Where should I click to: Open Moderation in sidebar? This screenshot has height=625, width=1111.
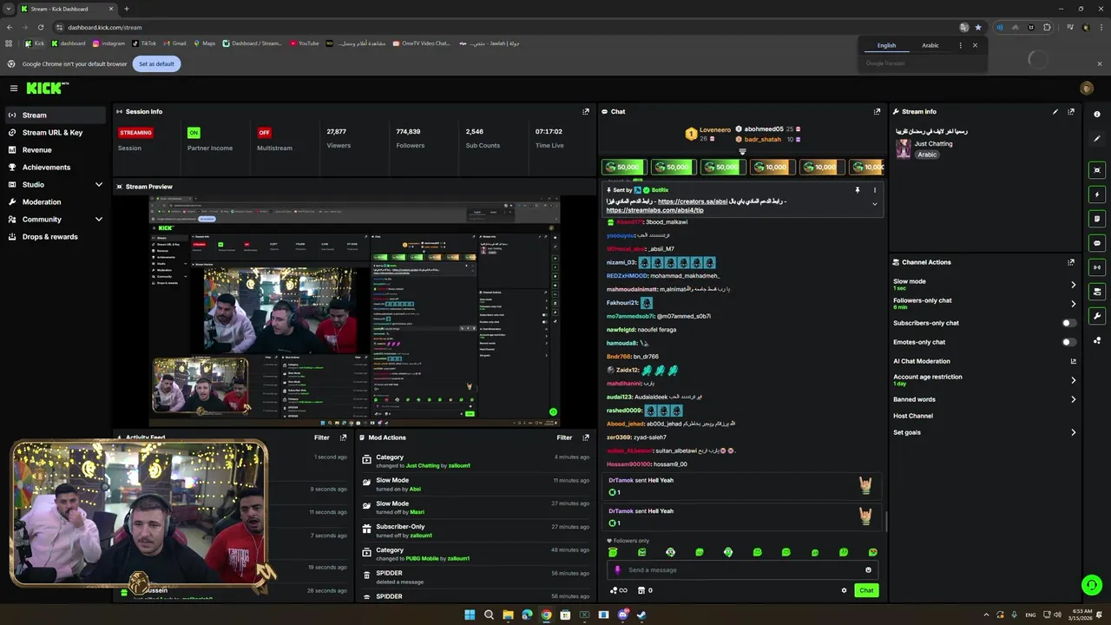(x=56, y=202)
